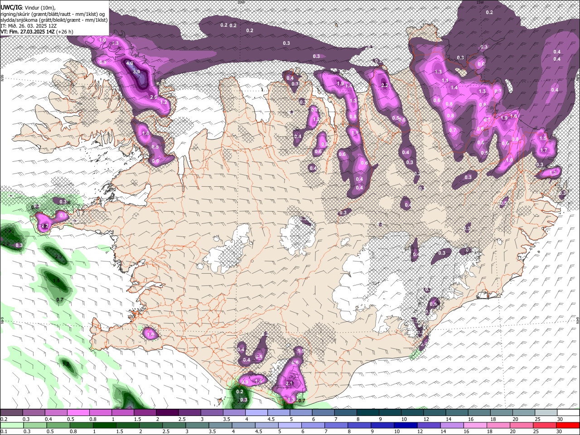Click the "4.5" label in the purple snow scale
The image size is (580, 435).
coord(271,419)
